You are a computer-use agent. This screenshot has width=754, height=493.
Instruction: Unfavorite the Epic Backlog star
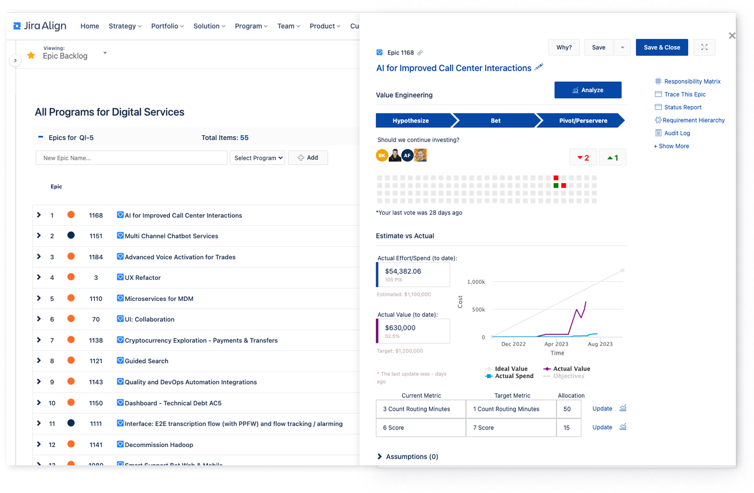point(31,55)
